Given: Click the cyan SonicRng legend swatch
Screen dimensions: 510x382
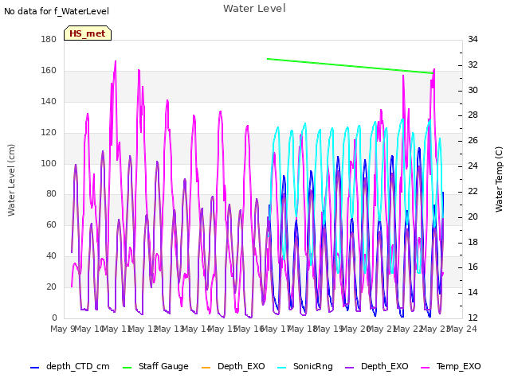Looking at the screenshot, I should click(281, 368).
